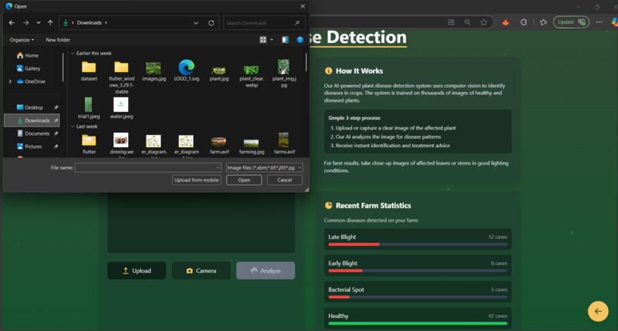Select the plant_clear.webp file
The width and height of the screenshot is (618, 331).
click(251, 75)
